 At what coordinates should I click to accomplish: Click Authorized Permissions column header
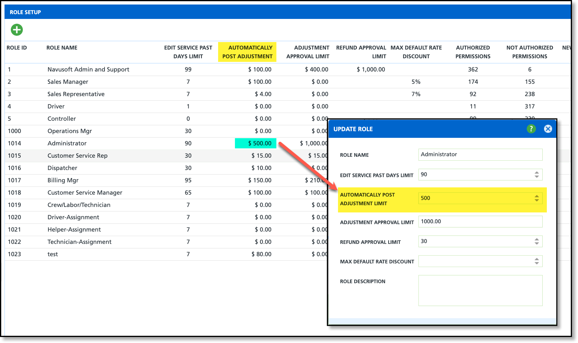click(473, 52)
